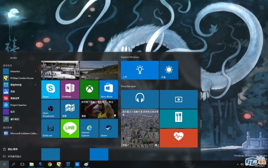This screenshot has height=168, width=268.
Task: Open Waterfox globe icon on taskbar
Action: (41, 164)
